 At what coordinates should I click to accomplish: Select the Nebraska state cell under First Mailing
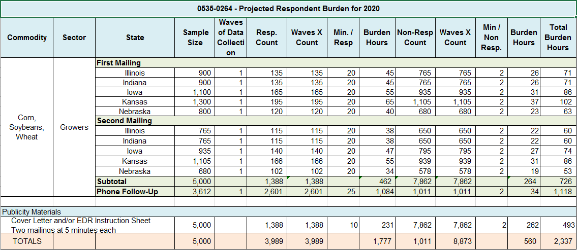(x=135, y=111)
